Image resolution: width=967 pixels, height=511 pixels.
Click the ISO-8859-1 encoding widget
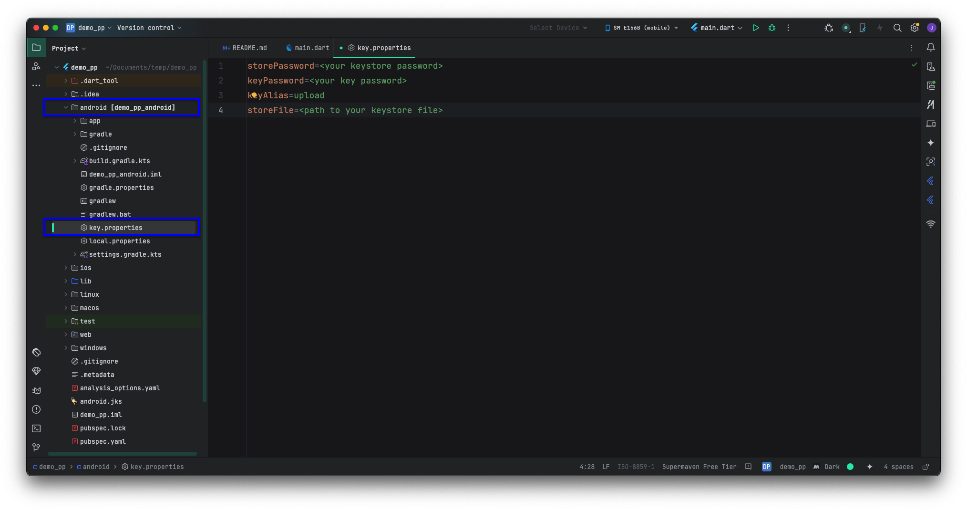pyautogui.click(x=636, y=467)
